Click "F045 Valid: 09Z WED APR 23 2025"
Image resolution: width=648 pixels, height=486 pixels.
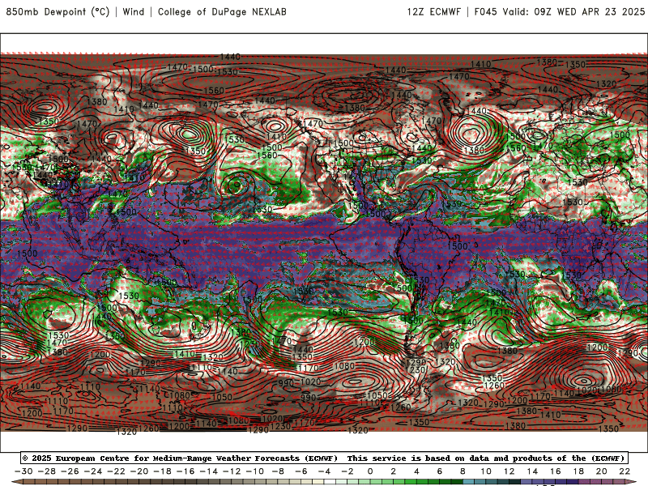coord(560,11)
